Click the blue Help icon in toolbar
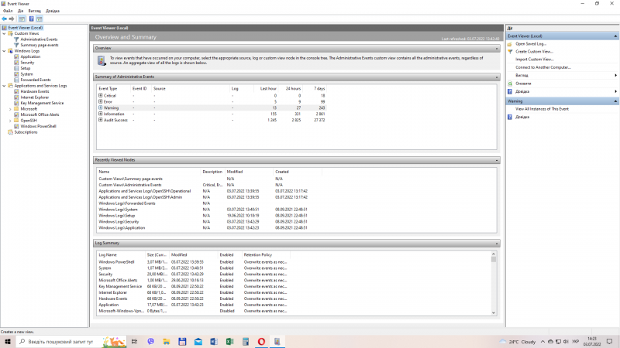 (31, 19)
